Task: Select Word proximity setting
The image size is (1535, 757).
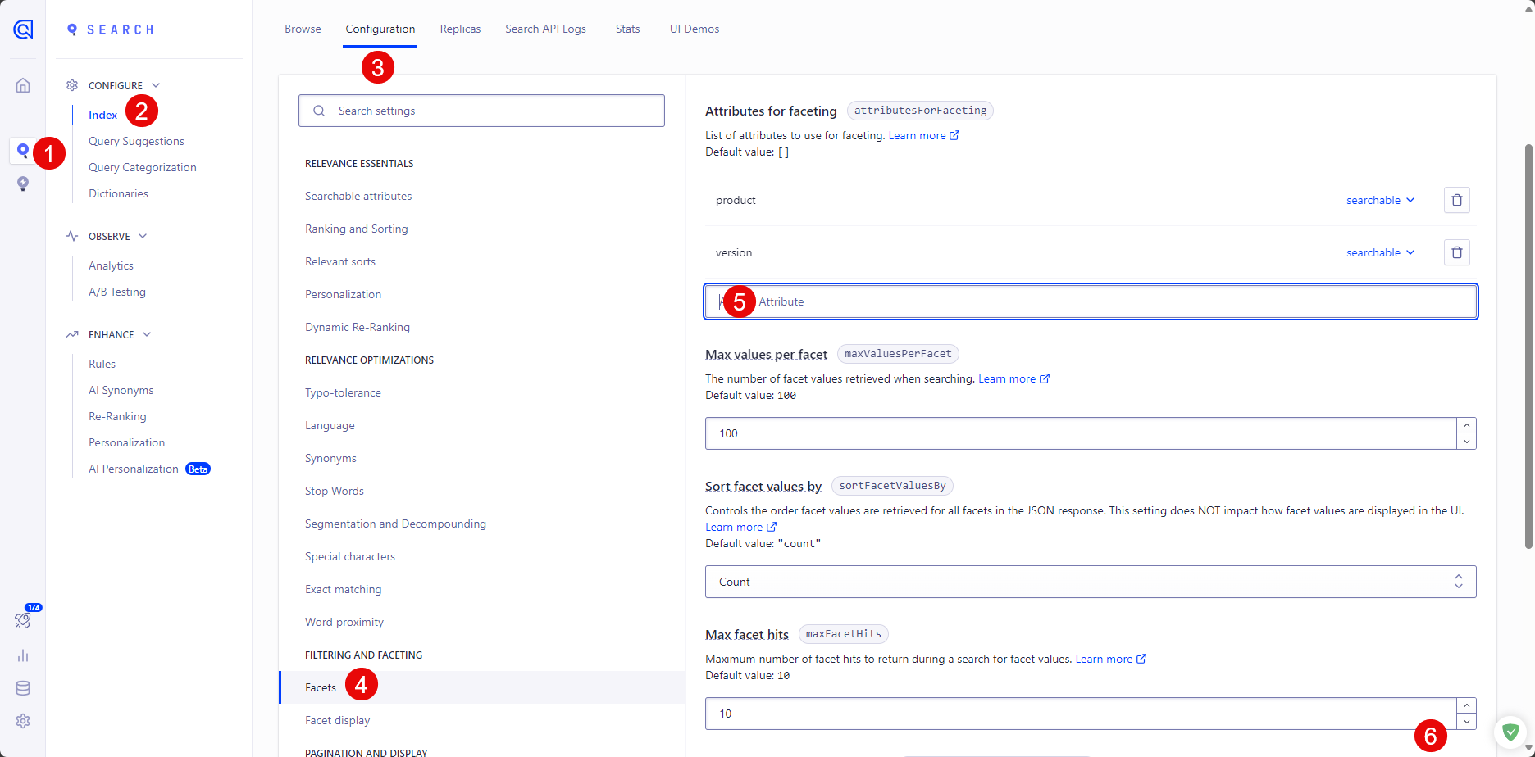Action: coord(344,622)
